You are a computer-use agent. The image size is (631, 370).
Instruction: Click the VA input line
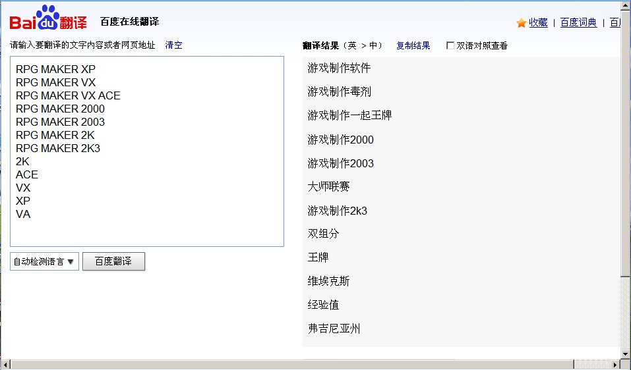(23, 214)
